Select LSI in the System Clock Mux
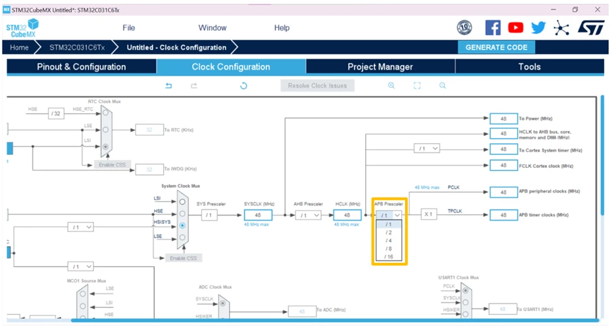The height and width of the screenshot is (326, 612). (x=182, y=202)
